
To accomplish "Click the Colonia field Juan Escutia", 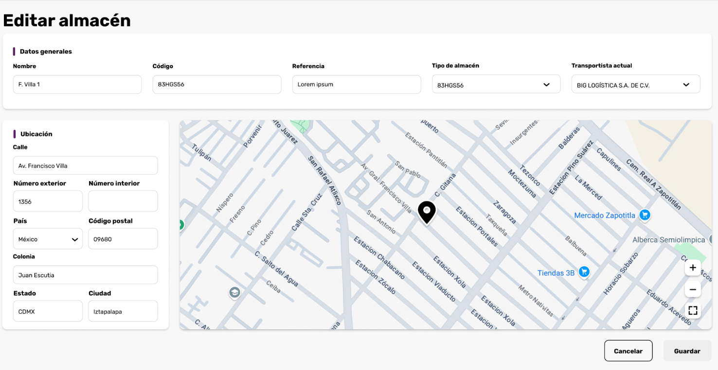I will tap(86, 275).
